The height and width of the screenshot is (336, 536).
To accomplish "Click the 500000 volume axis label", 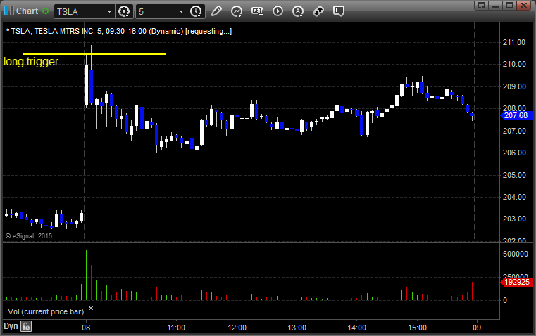I will (515, 254).
